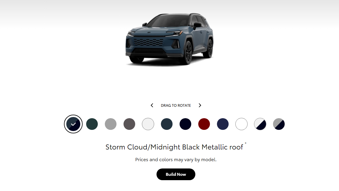Choose the dark green color swatch
The image size is (339, 191).
[92, 124]
